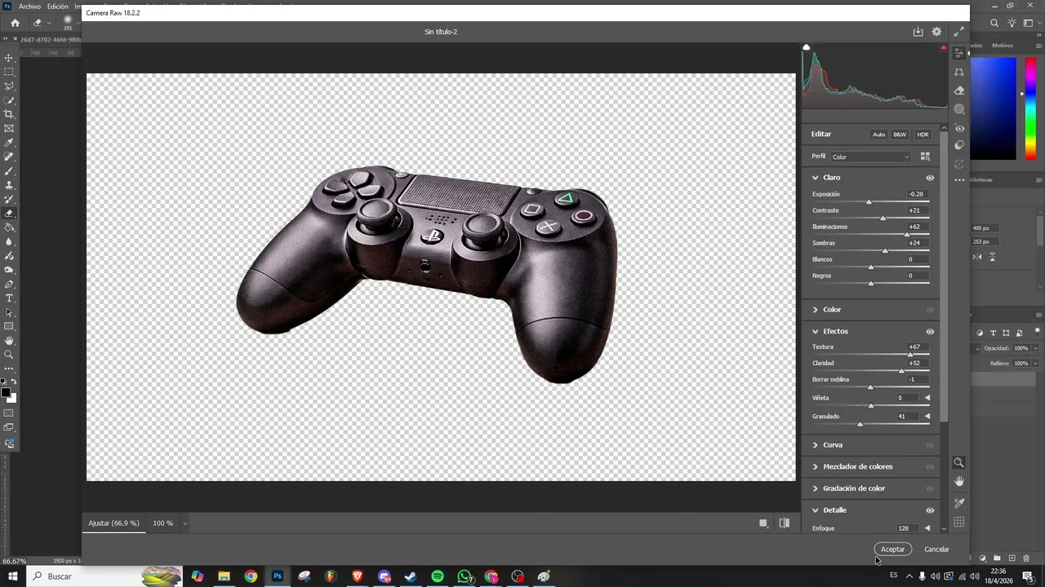The width and height of the screenshot is (1045, 587).
Task: Toggle shadow clipping warning in histogram
Action: [x=807, y=47]
